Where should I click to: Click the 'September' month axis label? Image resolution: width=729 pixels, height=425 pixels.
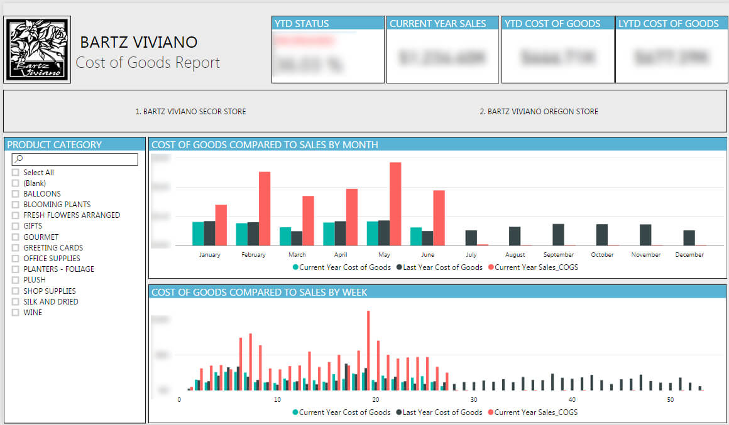(558, 254)
